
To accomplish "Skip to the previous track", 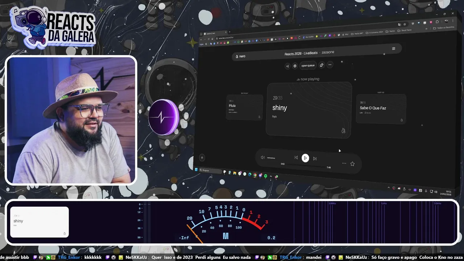I will click(296, 157).
